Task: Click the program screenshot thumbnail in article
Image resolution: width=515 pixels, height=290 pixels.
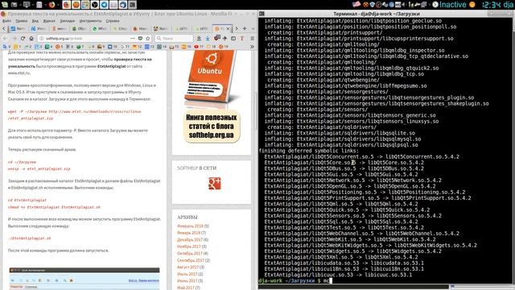Action: pos(84,279)
